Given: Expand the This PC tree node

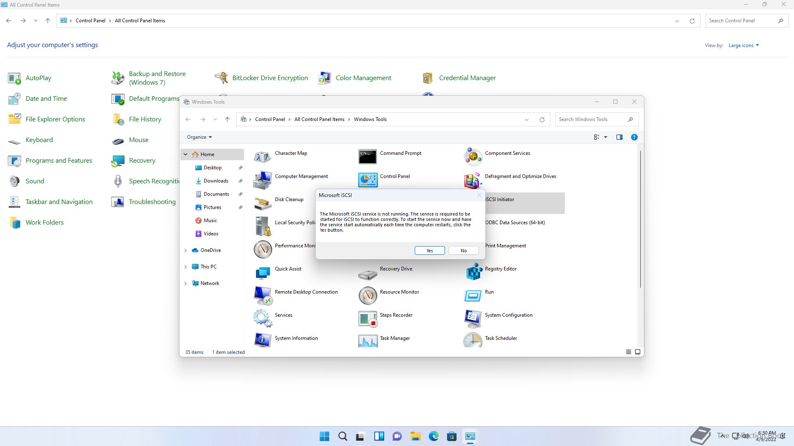Looking at the screenshot, I should point(186,267).
